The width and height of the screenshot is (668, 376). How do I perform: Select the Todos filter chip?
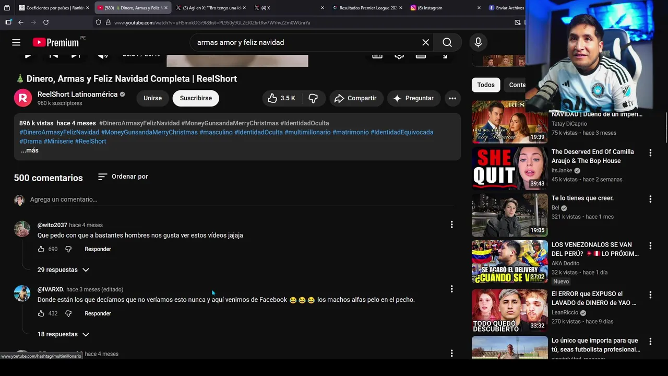(x=486, y=85)
